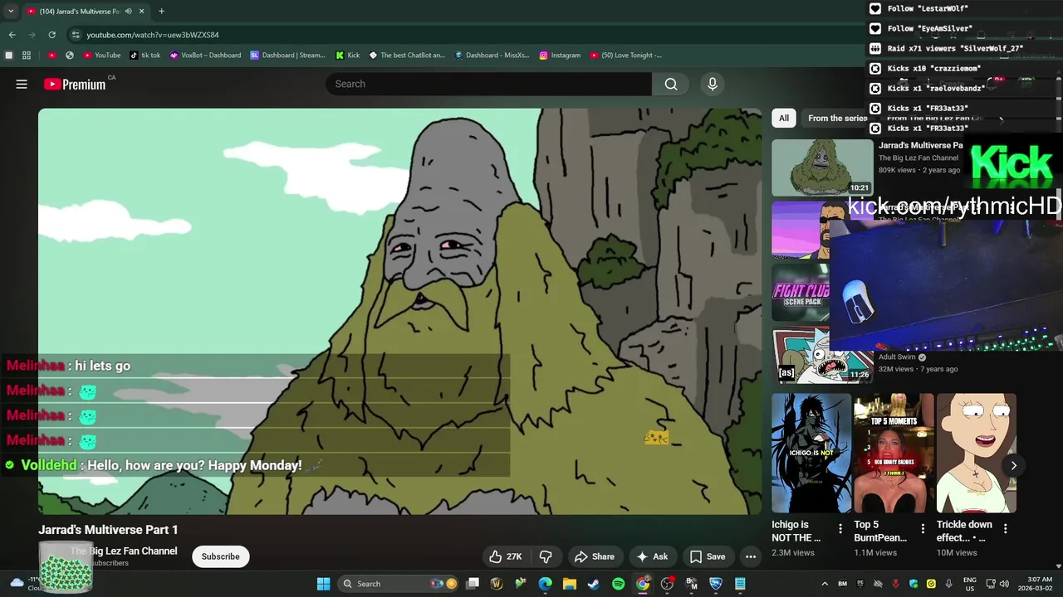Open the Kick bookmark
This screenshot has width=1063, height=597.
(348, 56)
